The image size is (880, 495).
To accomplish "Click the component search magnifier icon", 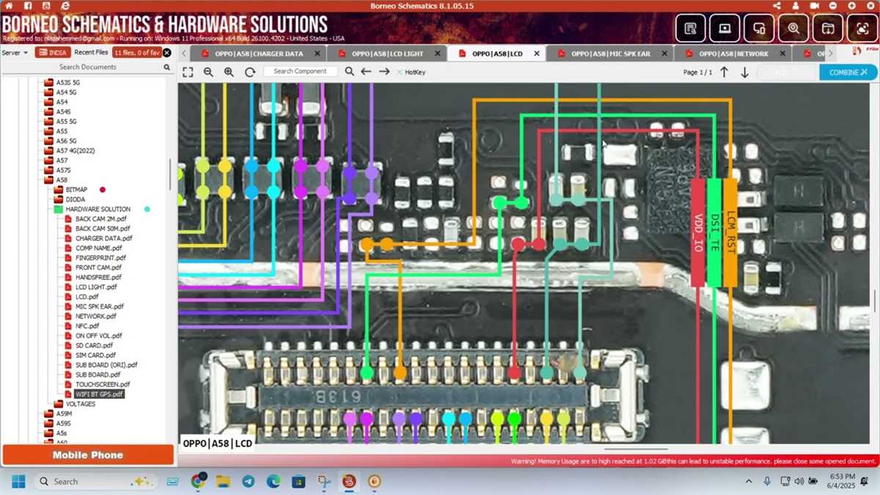I will 349,72.
